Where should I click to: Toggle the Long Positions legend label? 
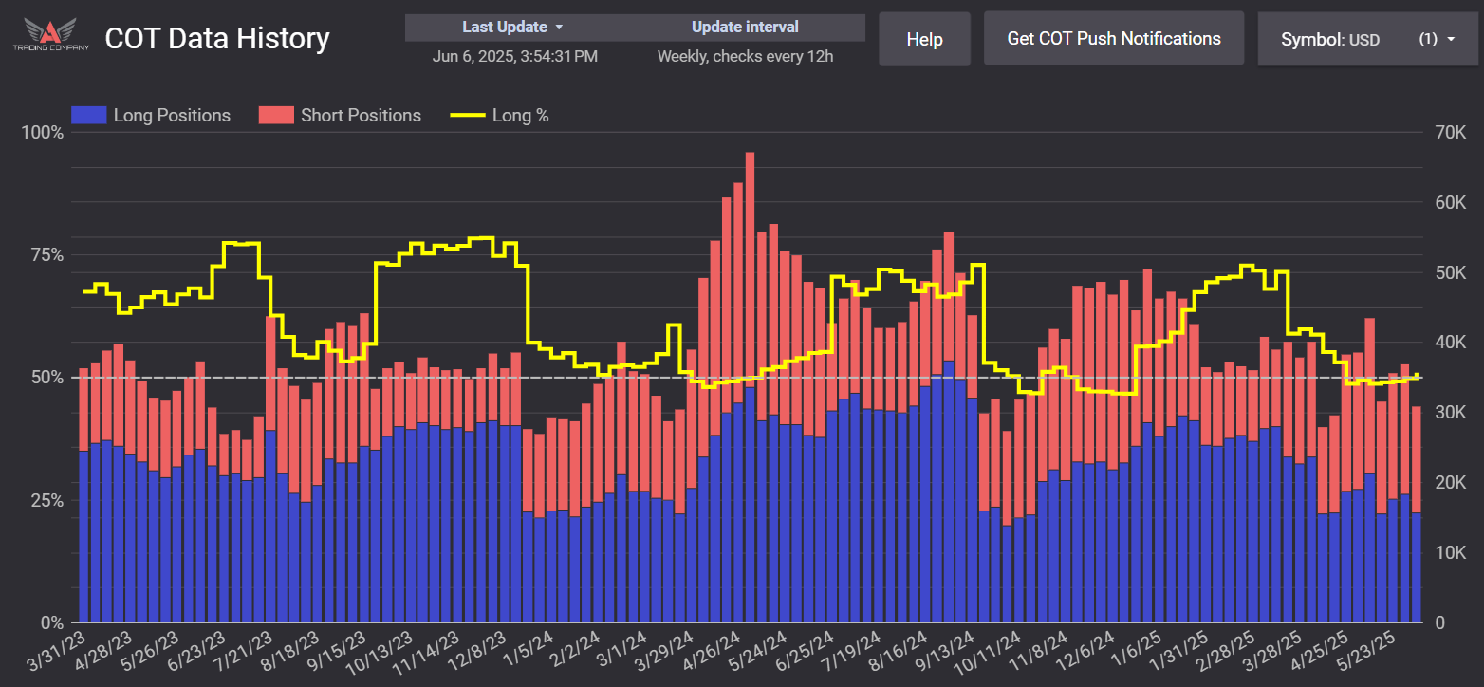point(171,116)
